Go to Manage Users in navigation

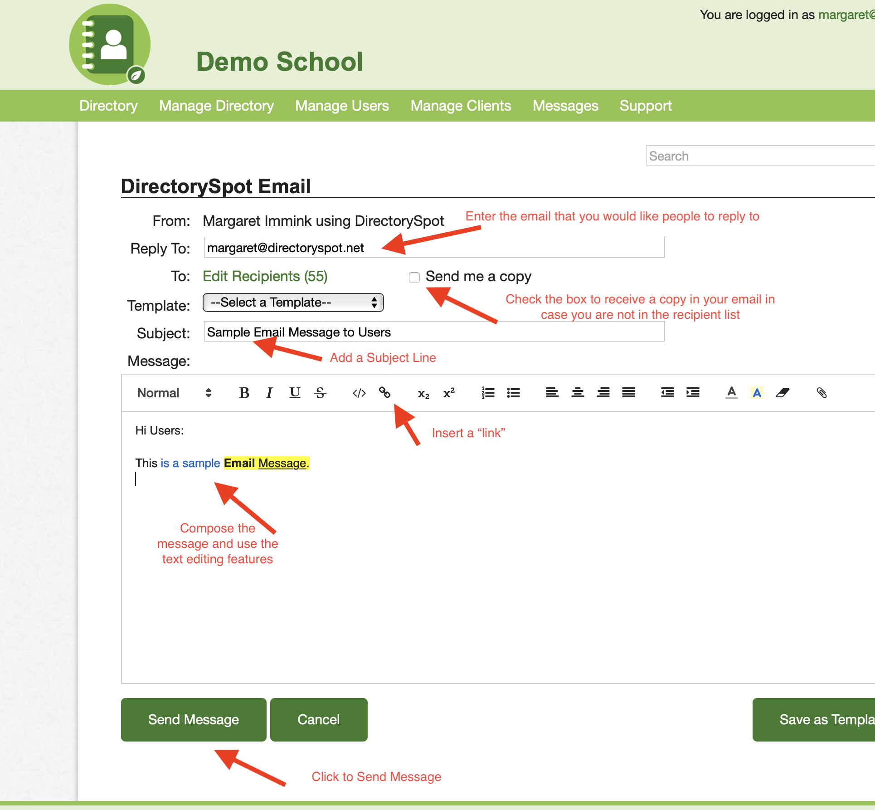coord(342,106)
